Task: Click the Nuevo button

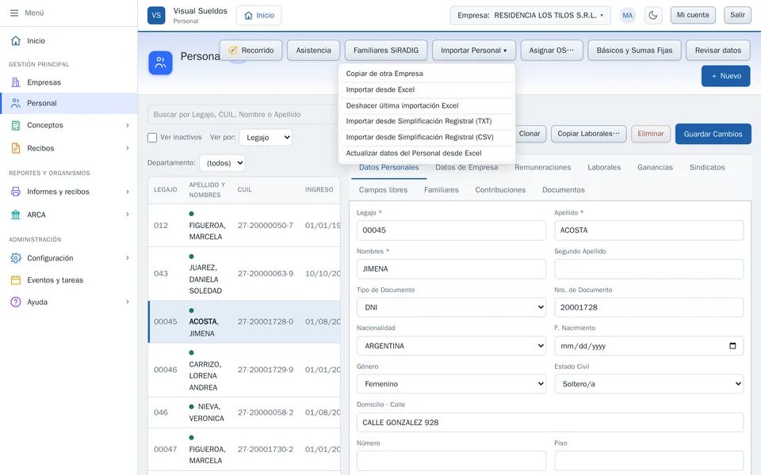Action: pos(725,76)
